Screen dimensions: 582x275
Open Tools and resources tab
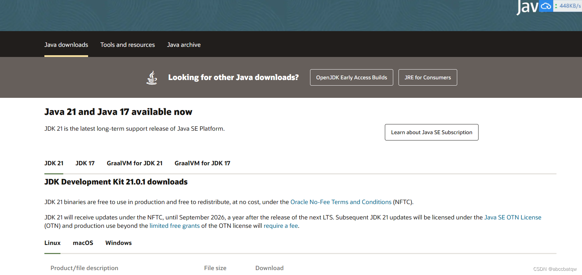tap(128, 45)
